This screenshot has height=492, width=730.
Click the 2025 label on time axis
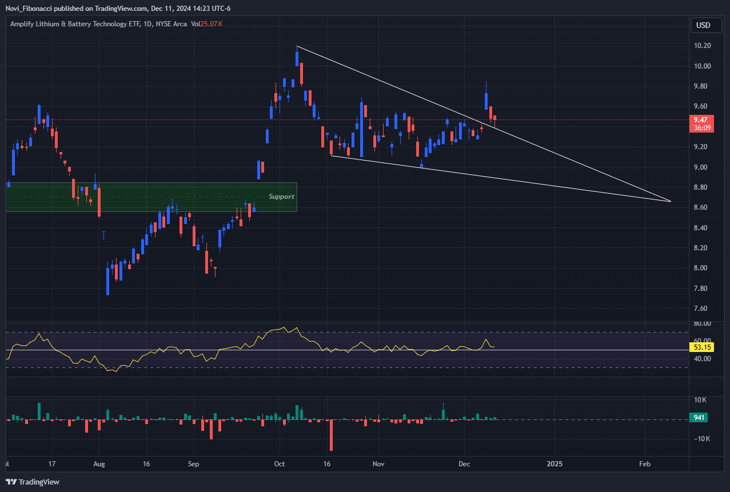click(555, 463)
